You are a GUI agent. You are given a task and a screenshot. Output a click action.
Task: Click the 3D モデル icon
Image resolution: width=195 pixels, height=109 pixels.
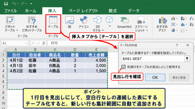97,20
